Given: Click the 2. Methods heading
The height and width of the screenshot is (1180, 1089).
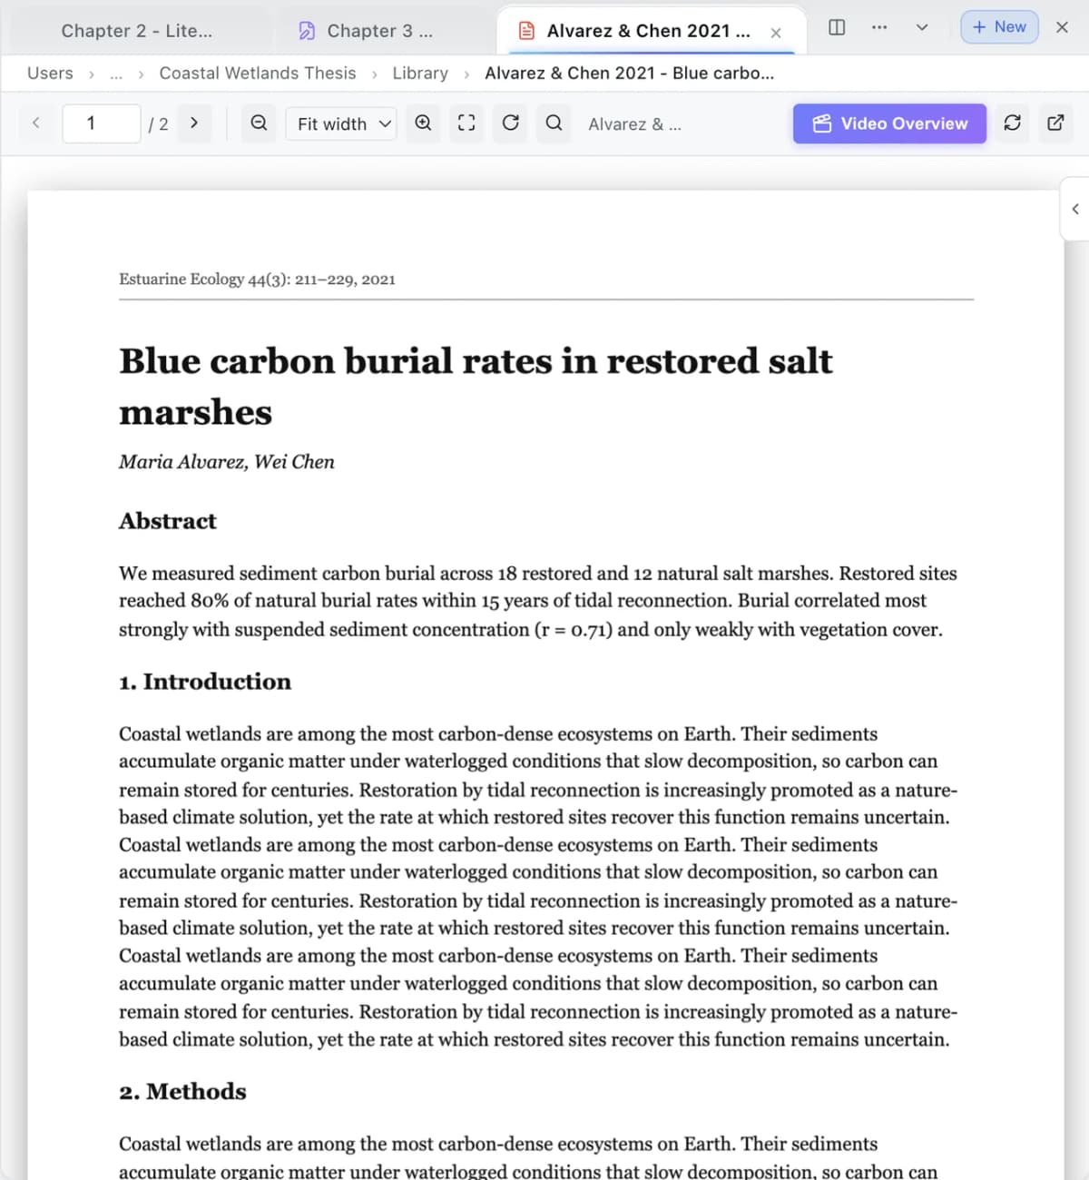Looking at the screenshot, I should coord(182,1091).
